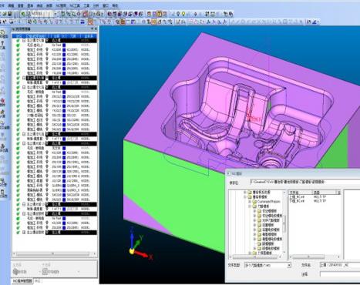
Task: Open the 分析 menu in the menu bar
Action: pos(96,5)
